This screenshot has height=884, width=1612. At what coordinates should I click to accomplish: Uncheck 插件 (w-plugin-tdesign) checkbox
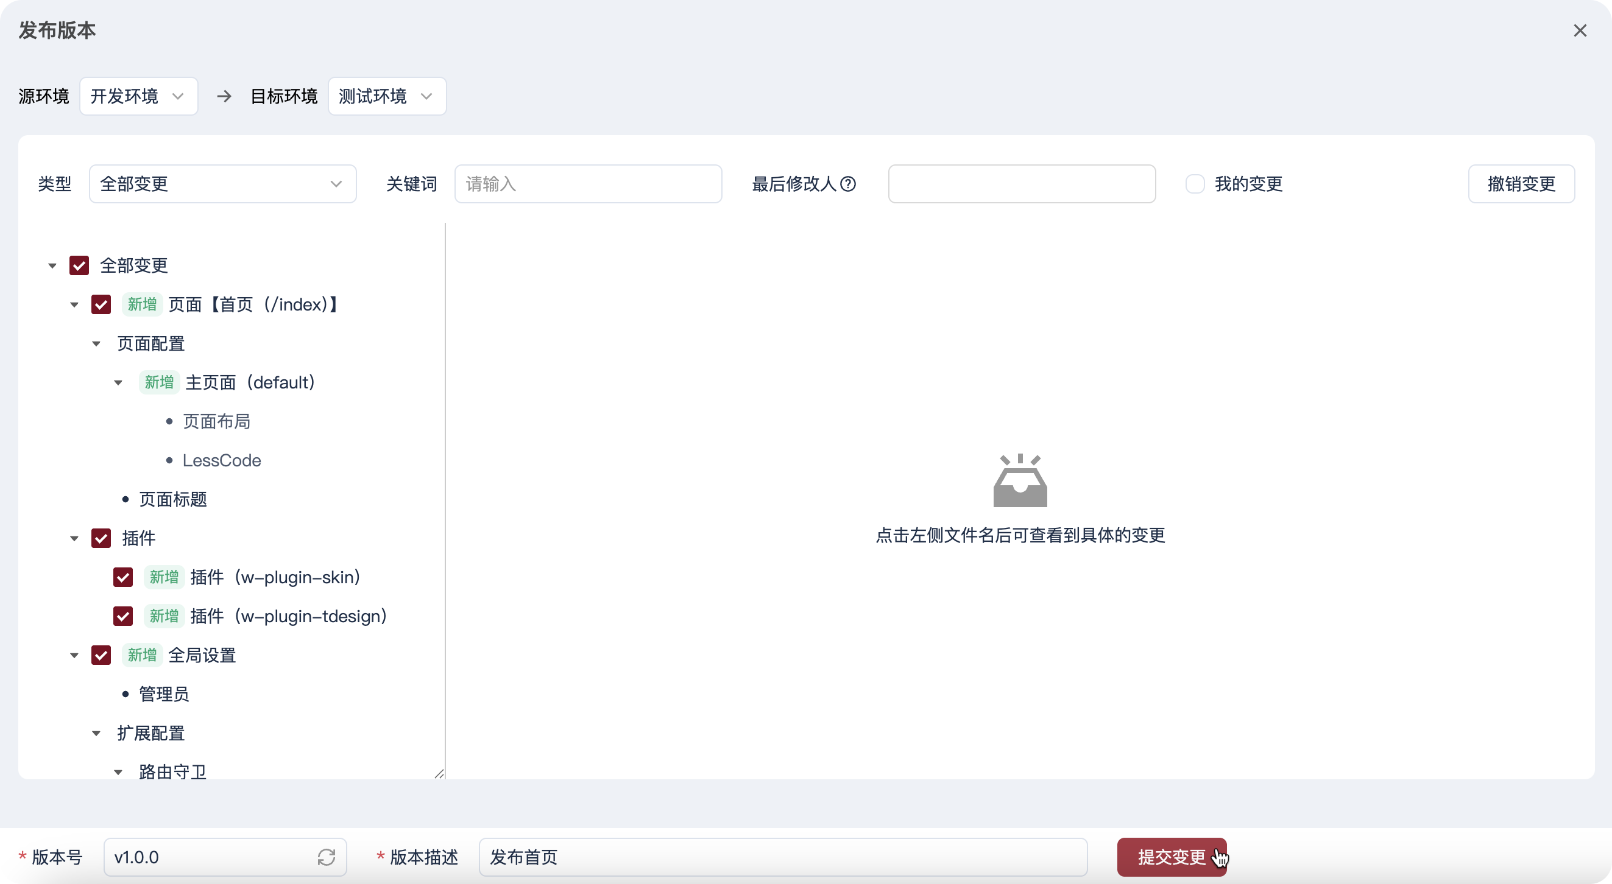click(123, 616)
